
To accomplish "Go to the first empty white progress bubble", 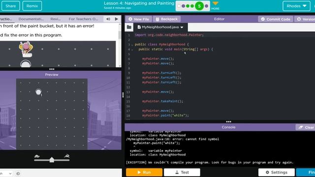I will 179,6.
